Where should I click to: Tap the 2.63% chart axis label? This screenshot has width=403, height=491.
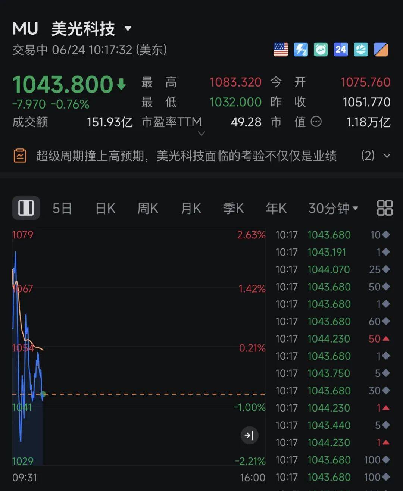[x=252, y=235]
